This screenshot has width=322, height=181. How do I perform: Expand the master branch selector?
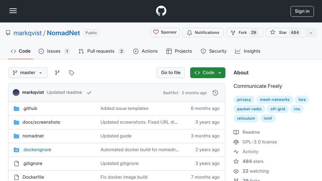click(x=28, y=73)
